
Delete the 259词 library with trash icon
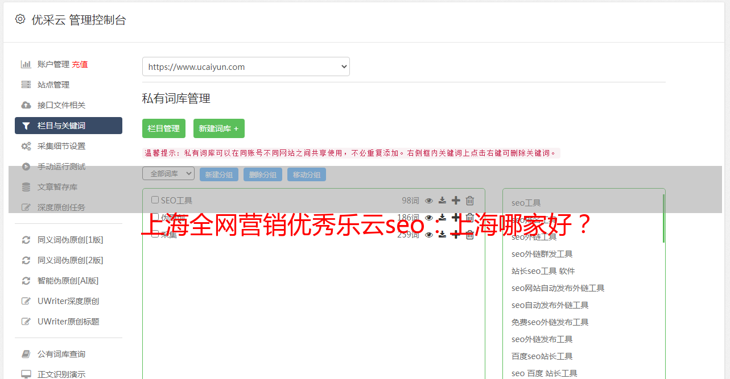470,234
